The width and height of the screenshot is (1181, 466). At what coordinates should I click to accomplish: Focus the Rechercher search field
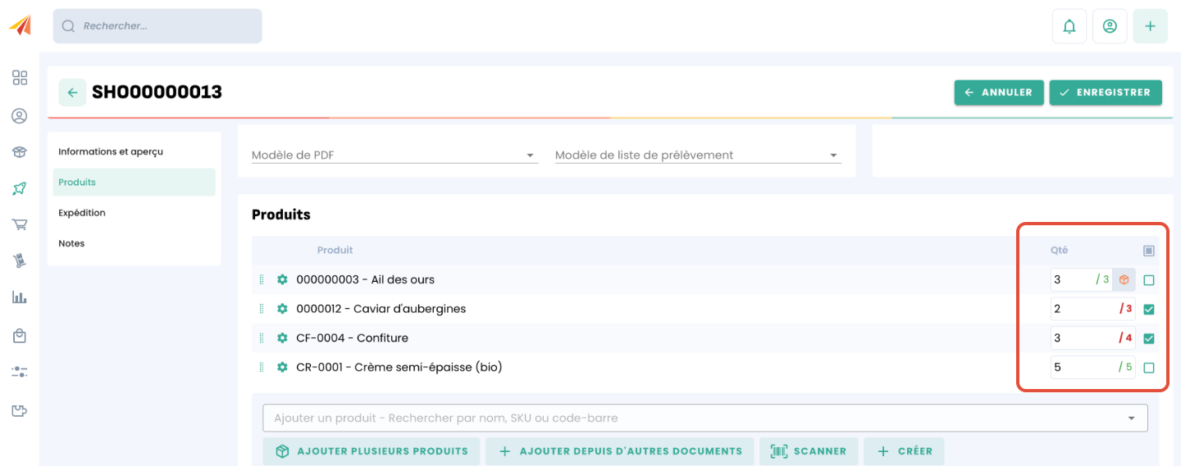pyautogui.click(x=157, y=26)
